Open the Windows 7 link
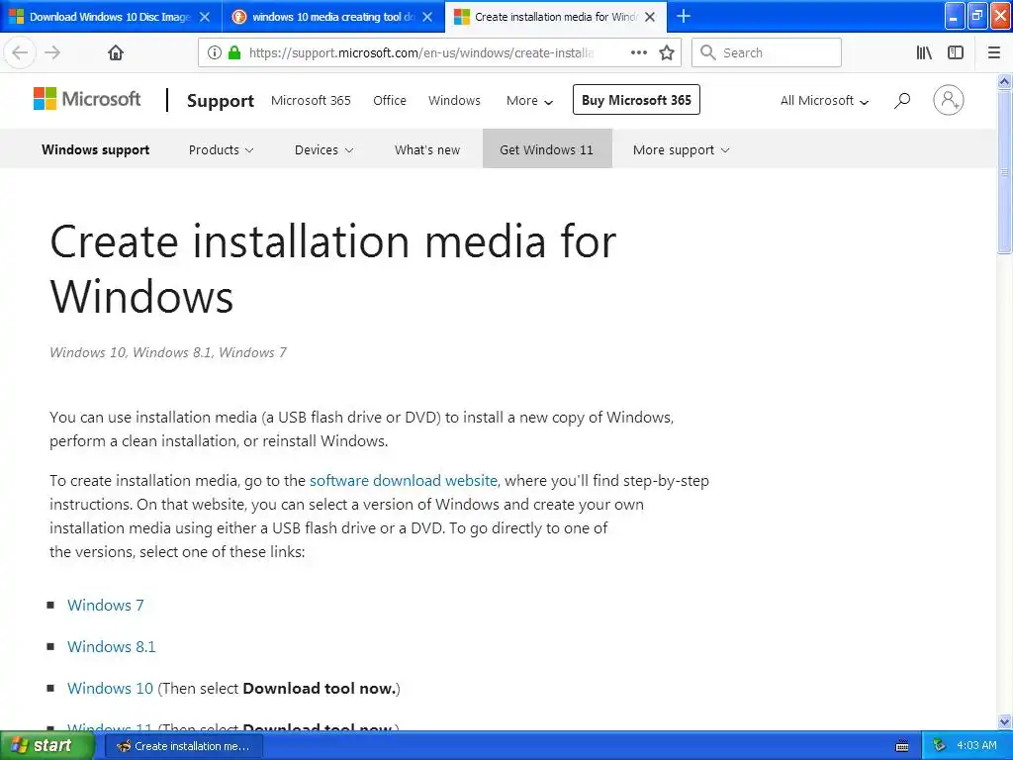This screenshot has height=760, width=1013. (x=105, y=606)
